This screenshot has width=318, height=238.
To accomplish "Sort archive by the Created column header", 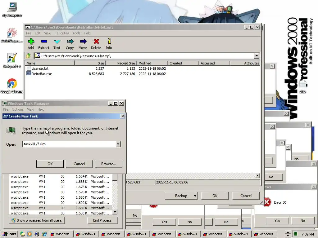I will pyautogui.click(x=183, y=63).
